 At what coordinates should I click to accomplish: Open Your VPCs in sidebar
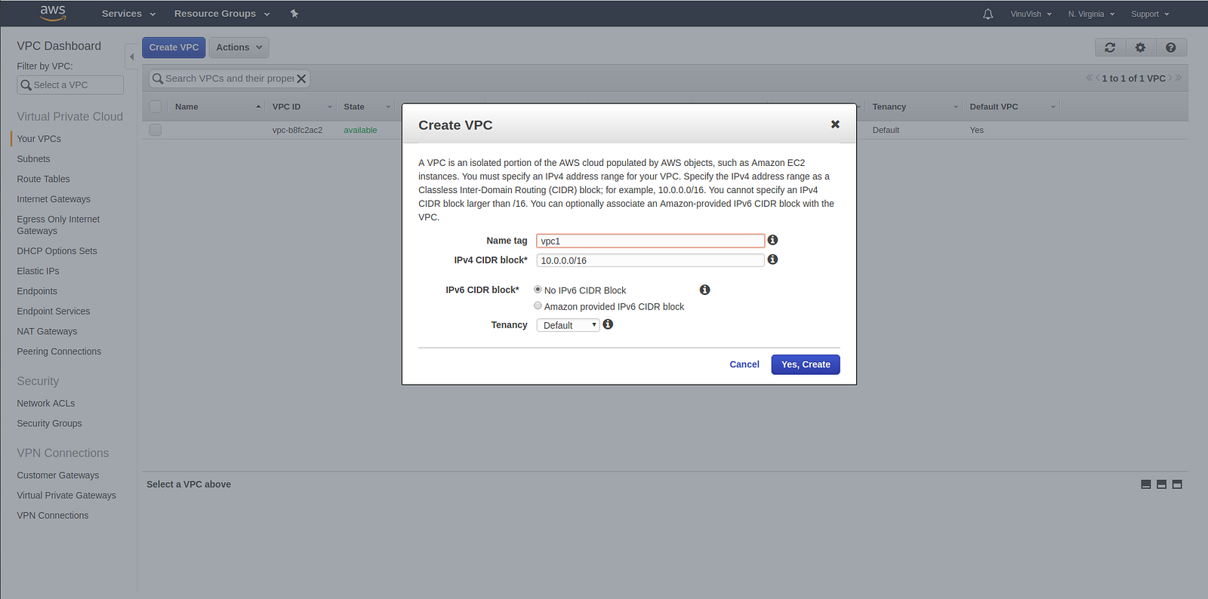39,139
